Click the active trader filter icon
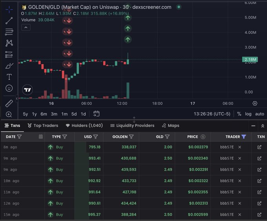 tap(244, 137)
